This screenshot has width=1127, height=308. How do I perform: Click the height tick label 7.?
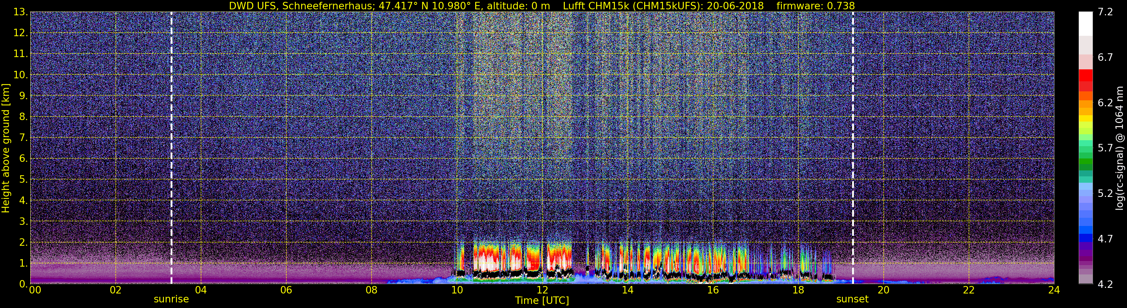(x=23, y=138)
